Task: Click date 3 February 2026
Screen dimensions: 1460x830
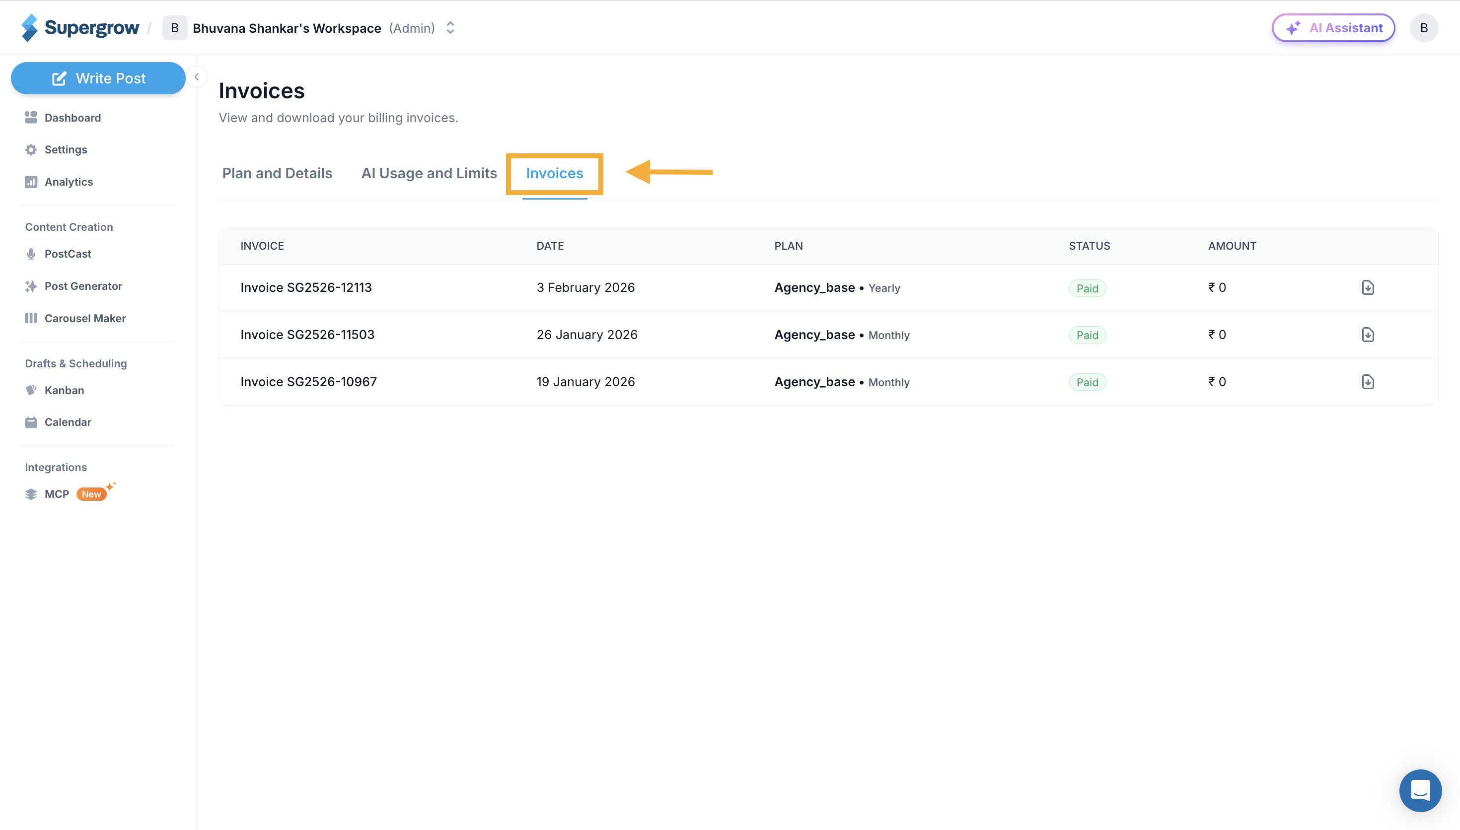Action: tap(585, 287)
